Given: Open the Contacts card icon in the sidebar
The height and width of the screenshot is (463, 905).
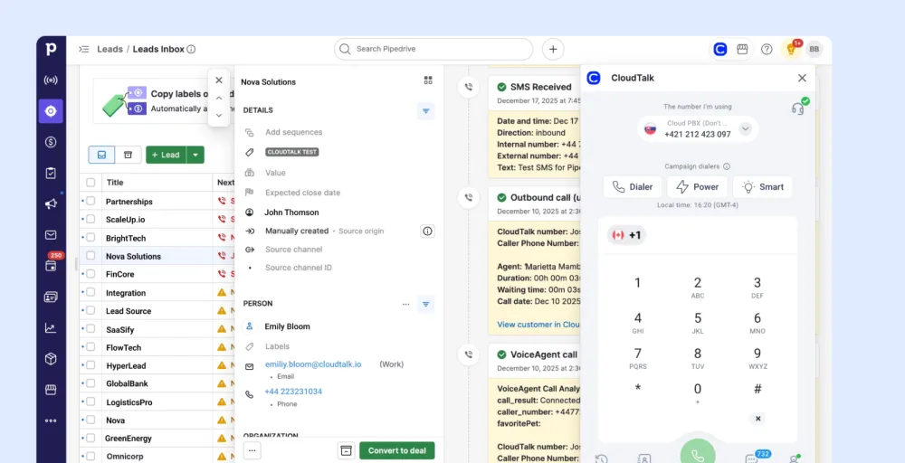Looking at the screenshot, I should (51, 297).
